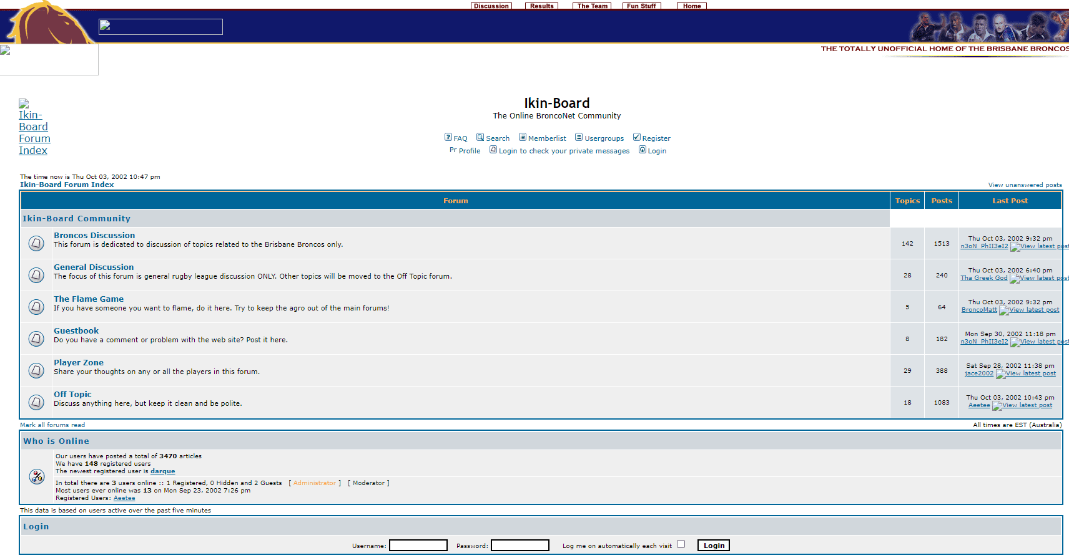Image resolution: width=1069 pixels, height=558 pixels.
Task: Click the Login submit button
Action: click(x=714, y=546)
